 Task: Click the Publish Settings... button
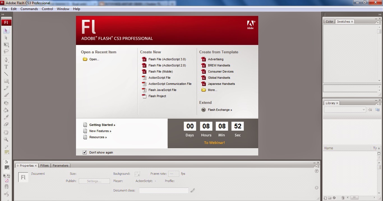coord(94,181)
